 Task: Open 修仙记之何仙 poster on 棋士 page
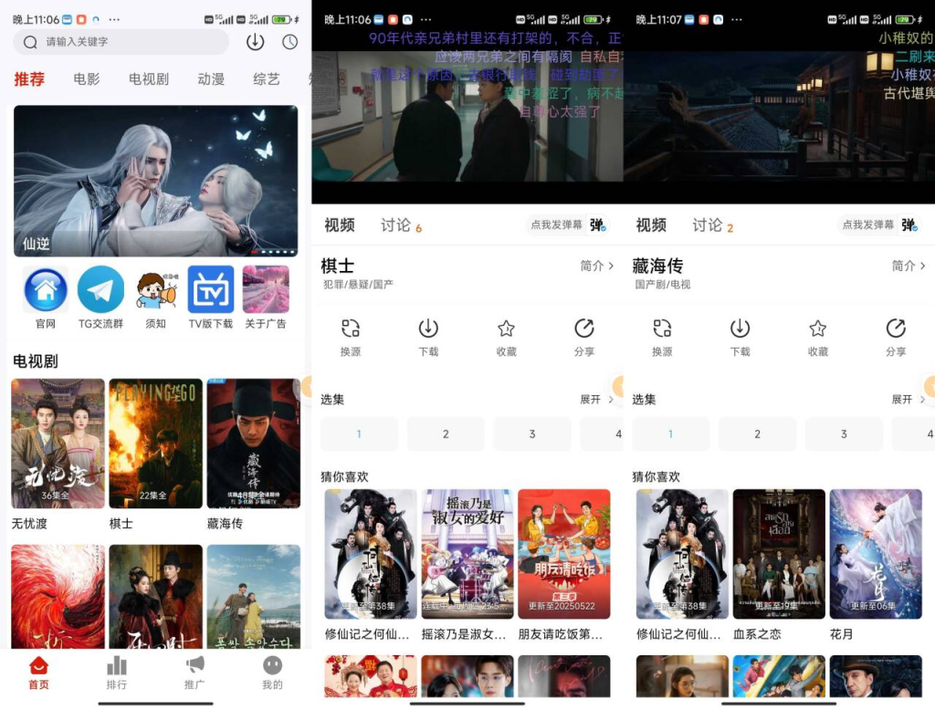[371, 554]
